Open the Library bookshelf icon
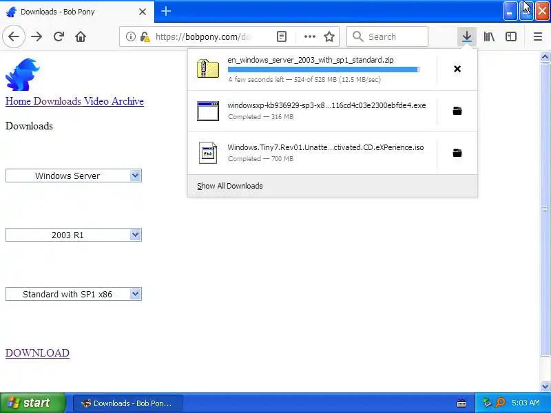This screenshot has height=413, width=551. [489, 36]
